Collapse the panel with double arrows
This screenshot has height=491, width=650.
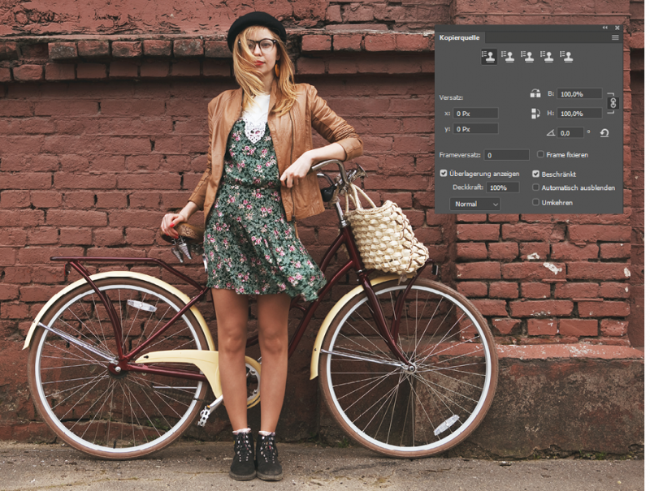coord(604,28)
